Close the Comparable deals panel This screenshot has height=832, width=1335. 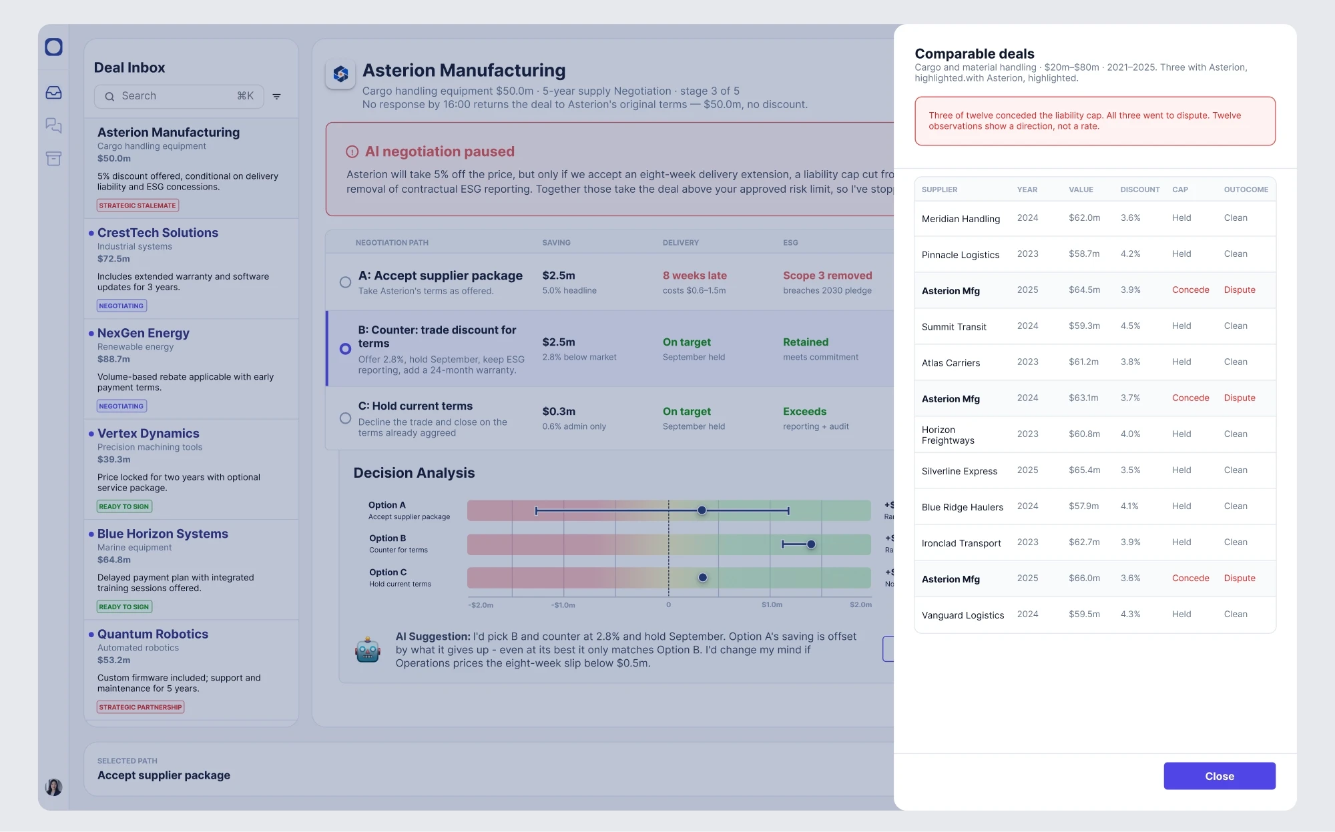(1220, 776)
